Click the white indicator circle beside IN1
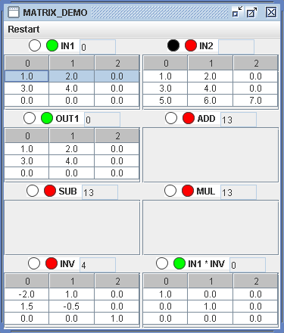This screenshot has height=333, width=284. (35, 45)
